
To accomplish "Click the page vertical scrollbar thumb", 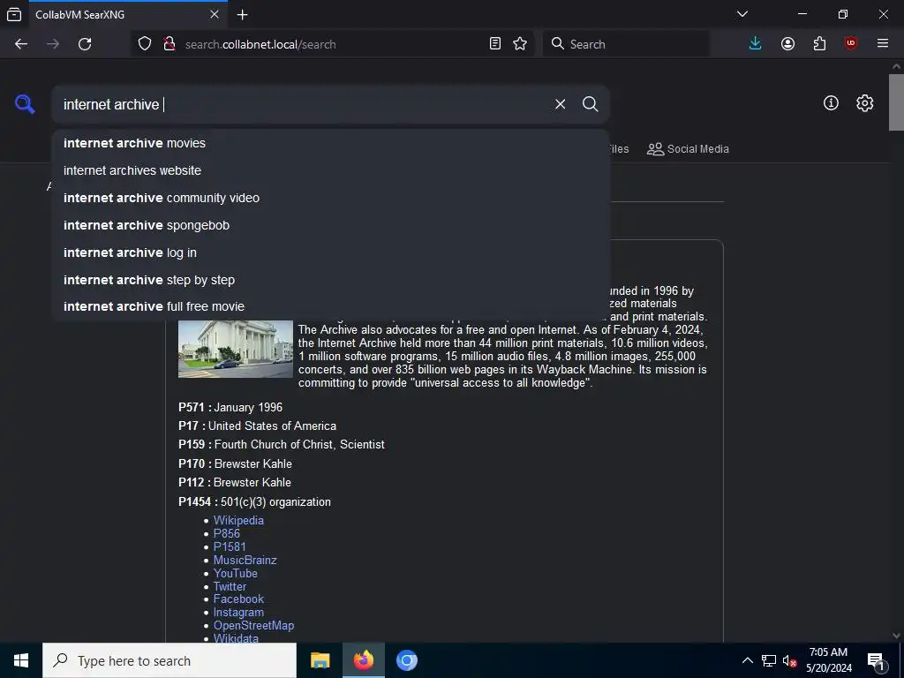I will point(896,102).
